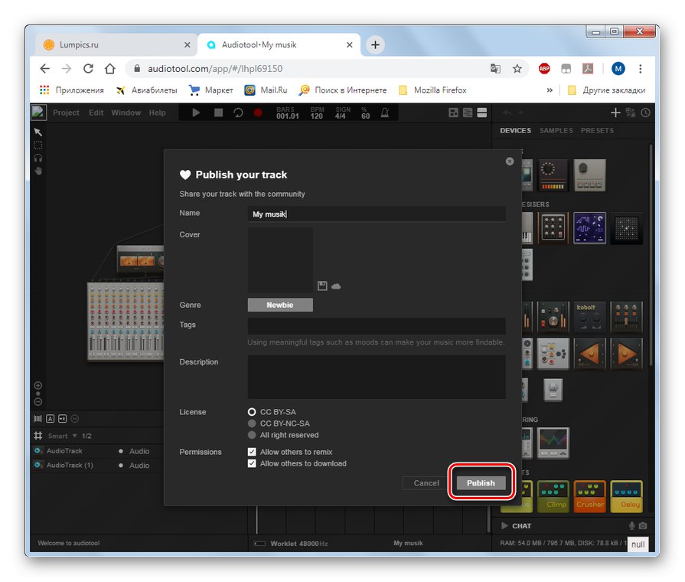This screenshot has height=582, width=685.
Task: Open the Help menu
Action: [157, 113]
